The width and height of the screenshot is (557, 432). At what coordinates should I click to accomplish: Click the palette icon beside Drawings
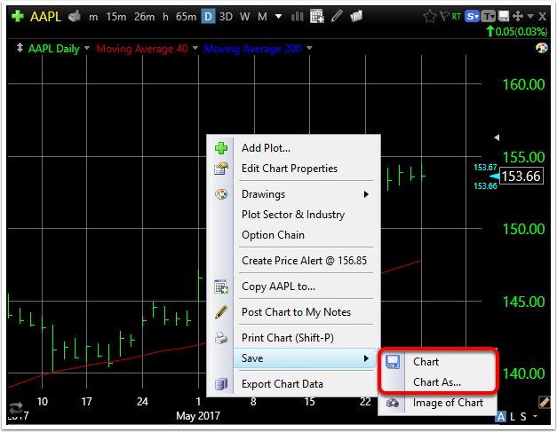tap(221, 194)
